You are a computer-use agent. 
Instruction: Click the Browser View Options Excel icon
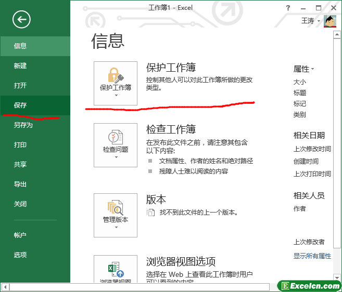[115, 270]
